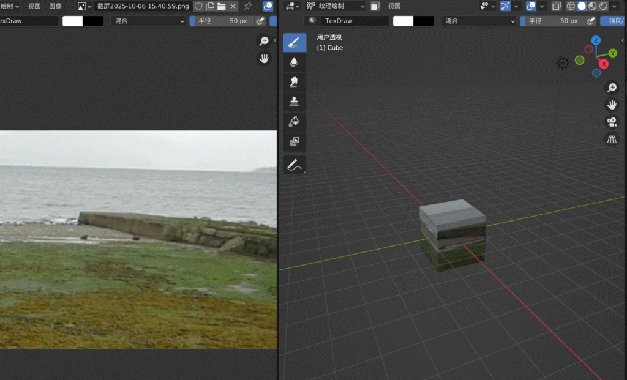The height and width of the screenshot is (380, 627).
Task: Unlink the image with the X button
Action: [x=233, y=6]
